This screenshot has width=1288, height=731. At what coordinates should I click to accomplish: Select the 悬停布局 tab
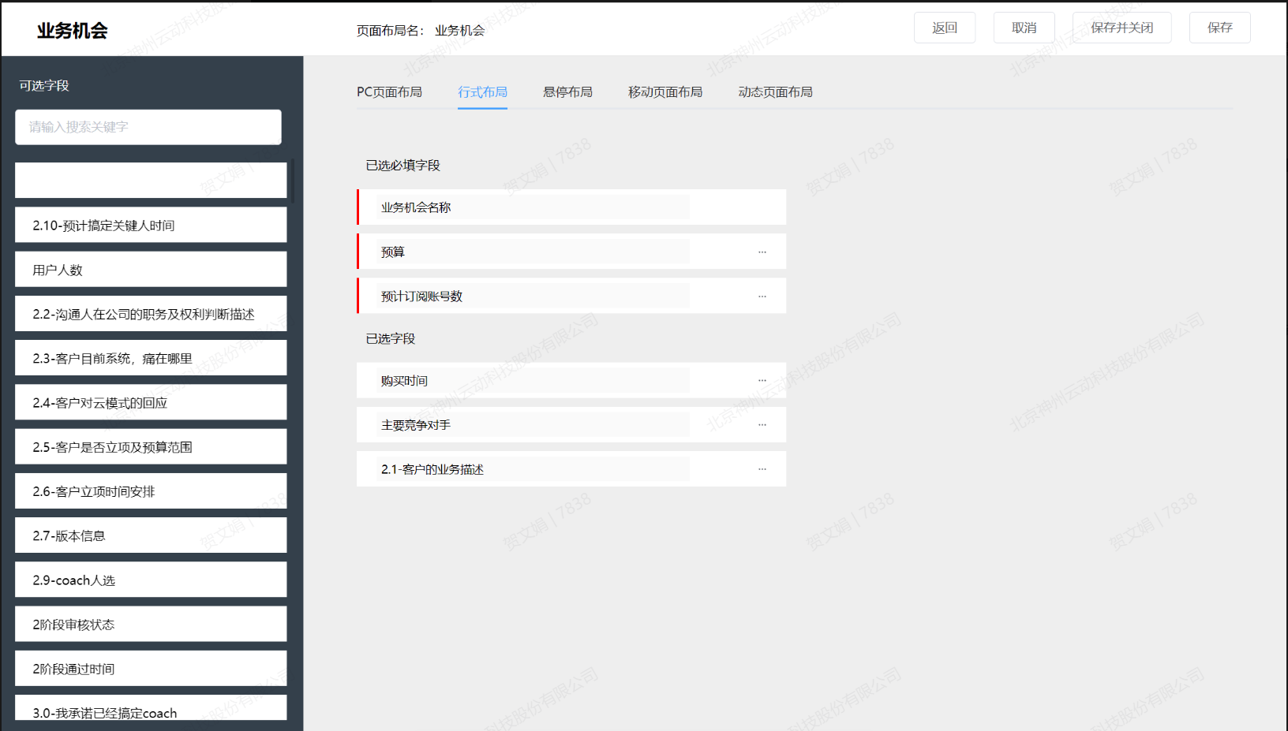pyautogui.click(x=567, y=92)
